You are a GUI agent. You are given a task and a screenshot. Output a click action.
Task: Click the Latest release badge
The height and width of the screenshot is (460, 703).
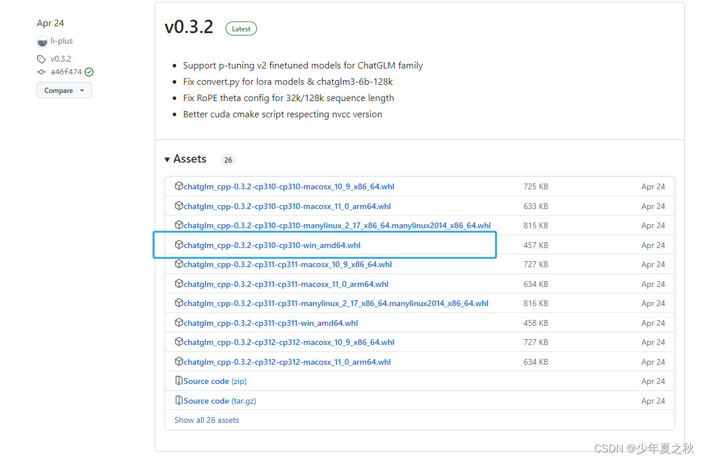point(241,28)
